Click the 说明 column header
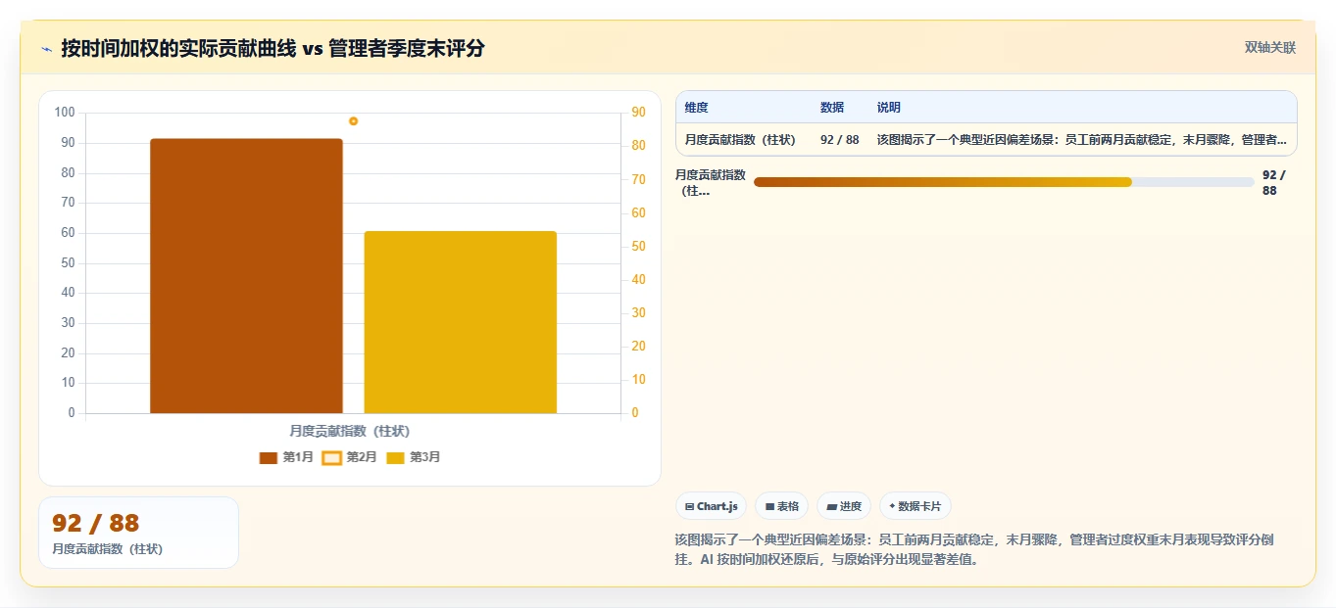The height and width of the screenshot is (608, 1336). [x=889, y=108]
